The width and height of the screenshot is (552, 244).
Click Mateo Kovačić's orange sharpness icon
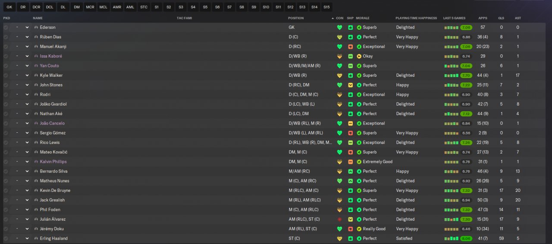click(x=351, y=152)
